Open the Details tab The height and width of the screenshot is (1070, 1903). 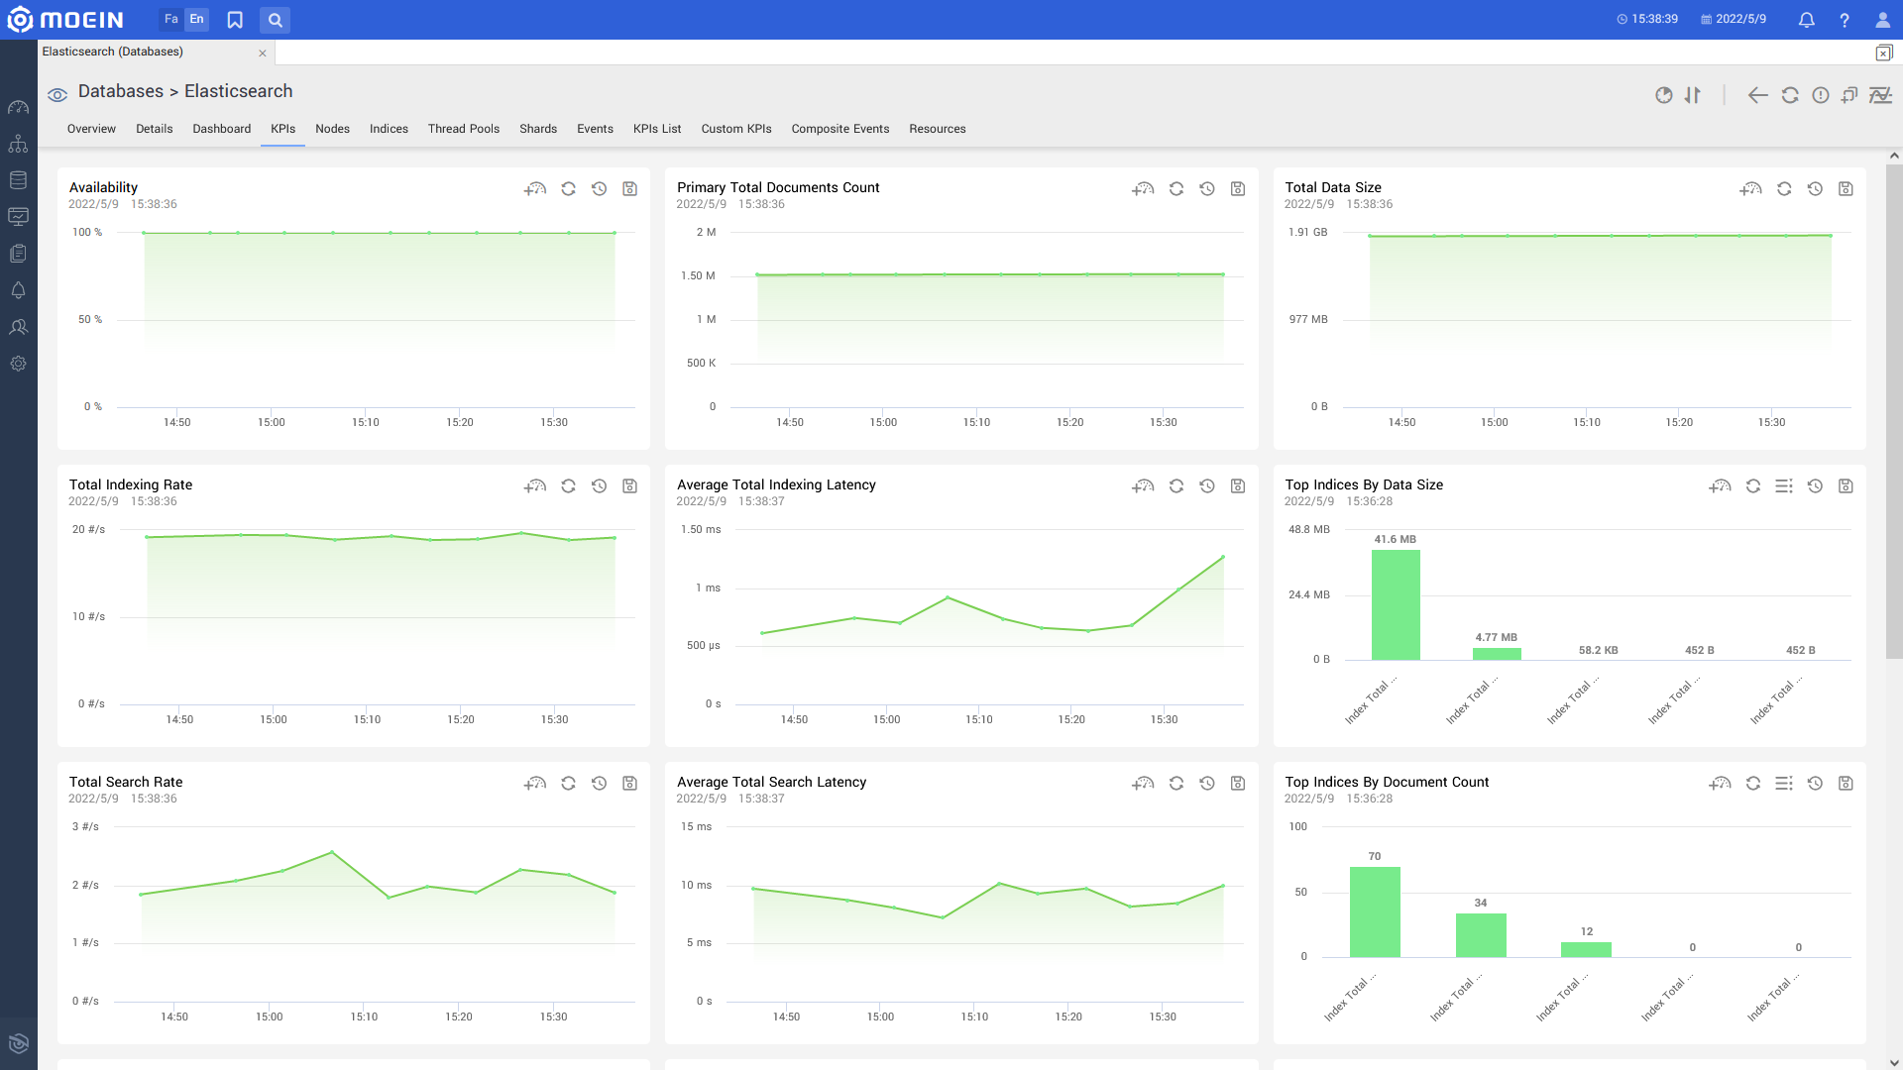point(154,129)
